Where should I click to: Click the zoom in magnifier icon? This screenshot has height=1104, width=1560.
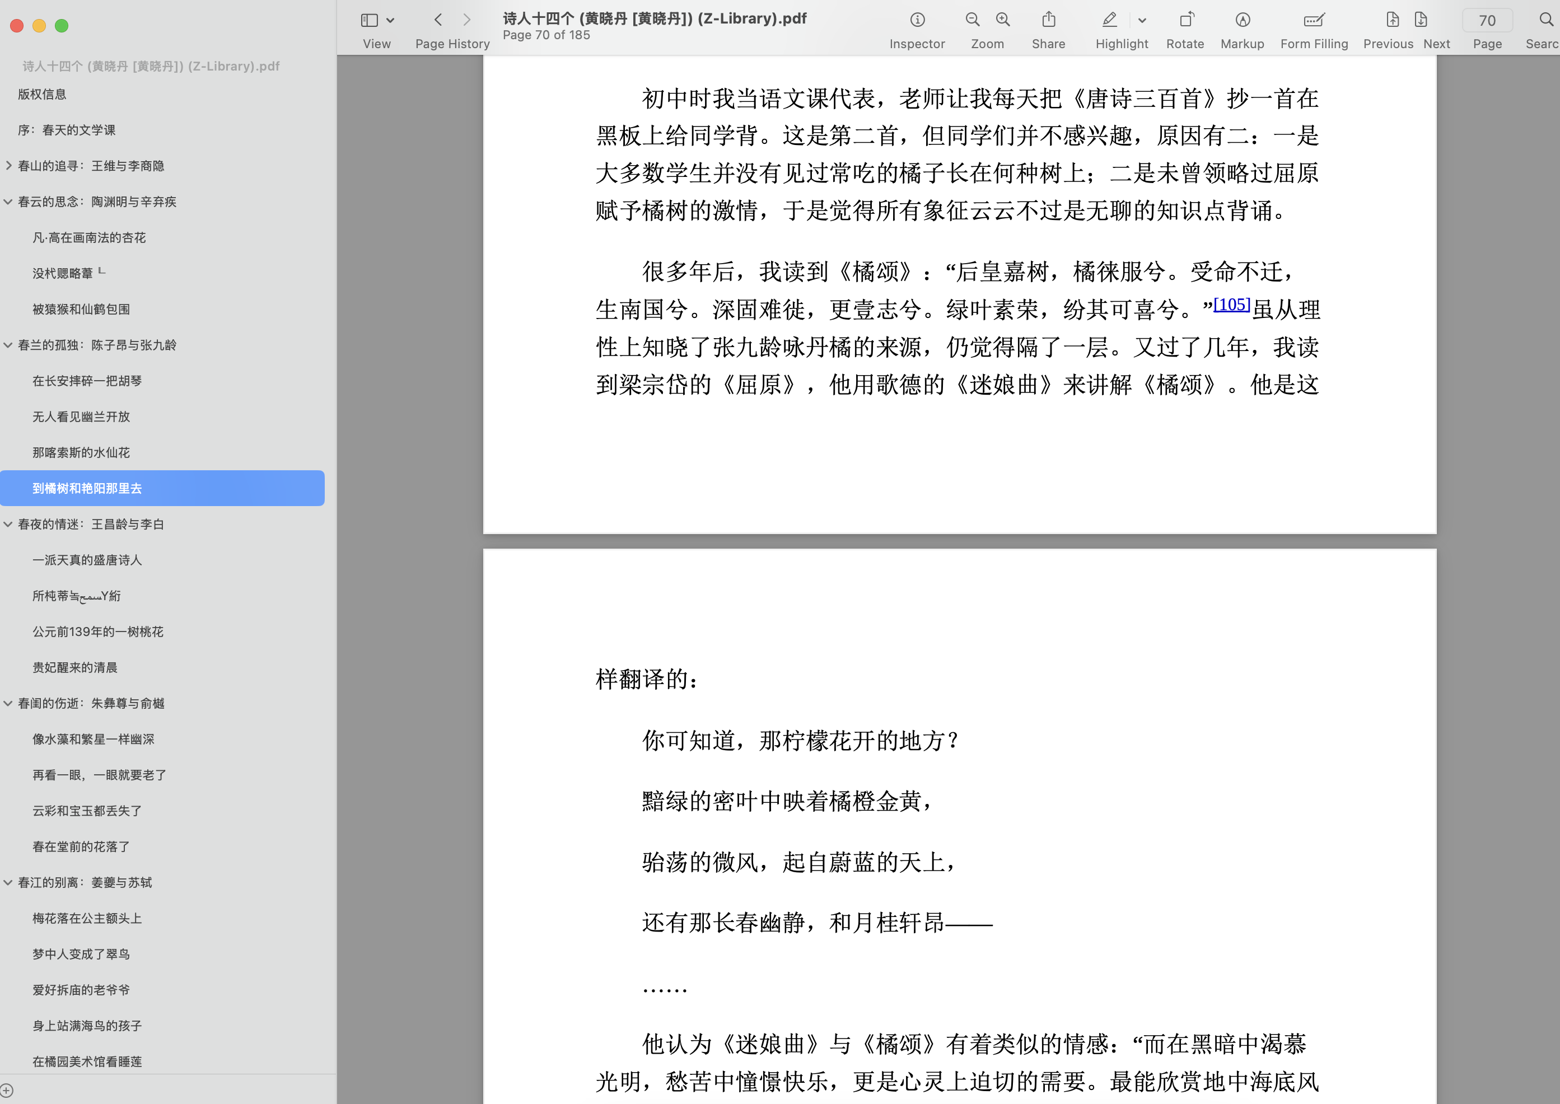(1003, 20)
